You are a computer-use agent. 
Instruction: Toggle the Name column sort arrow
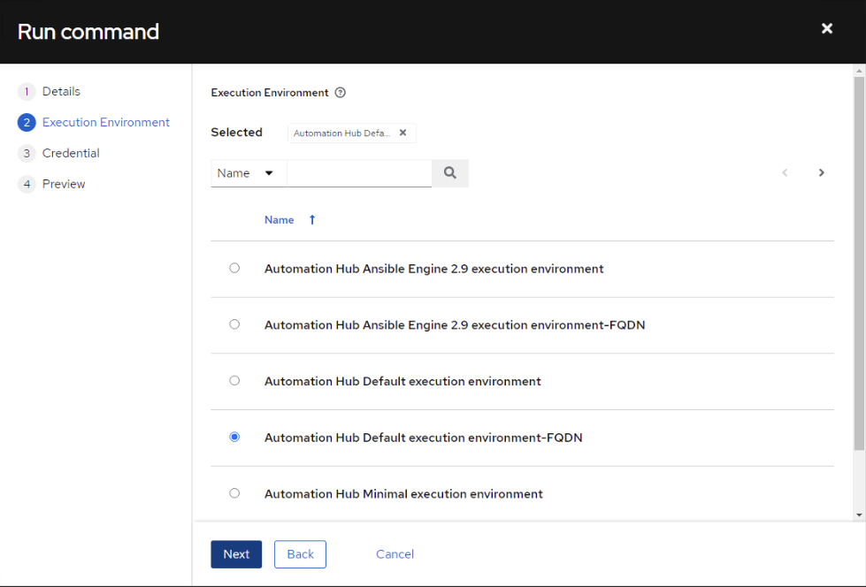tap(312, 220)
